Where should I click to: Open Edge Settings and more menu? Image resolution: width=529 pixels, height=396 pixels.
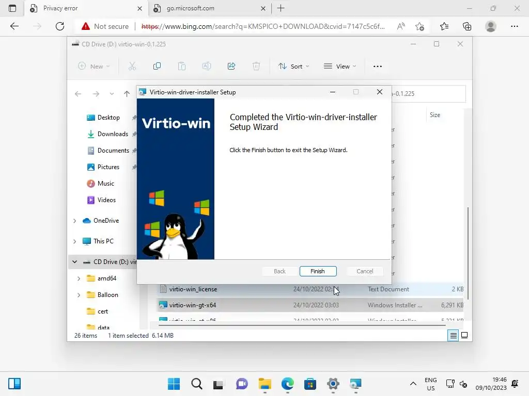(x=515, y=26)
